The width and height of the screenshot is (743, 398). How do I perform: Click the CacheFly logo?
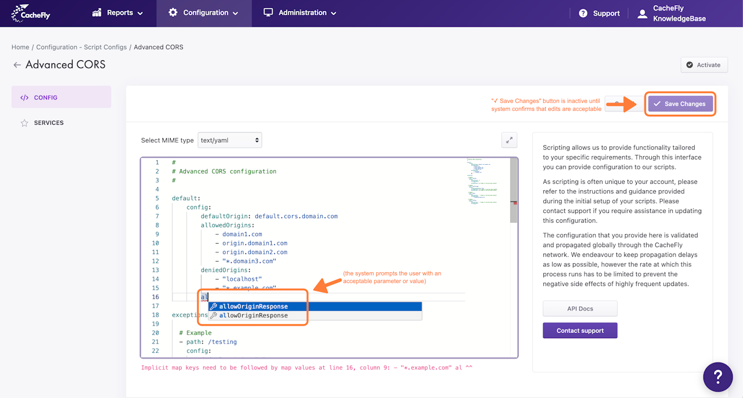31,13
